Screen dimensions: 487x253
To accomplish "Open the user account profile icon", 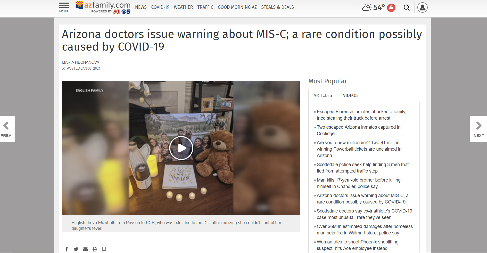I will 423,7.
